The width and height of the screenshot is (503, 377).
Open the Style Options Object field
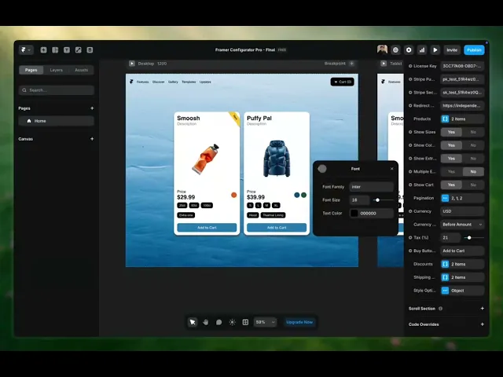pyautogui.click(x=462, y=291)
